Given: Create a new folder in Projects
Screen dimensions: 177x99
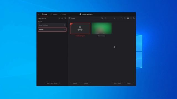Looking at the screenshot, I should [x=102, y=18].
